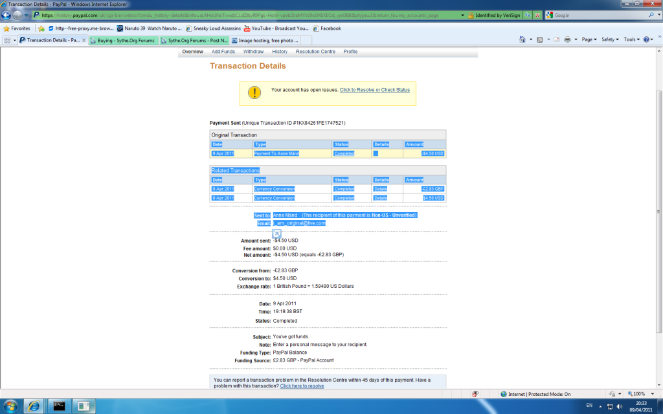Screen dimensions: 663x414
Task: Open the Quick Tabs grid icon
Action: click(x=7, y=40)
